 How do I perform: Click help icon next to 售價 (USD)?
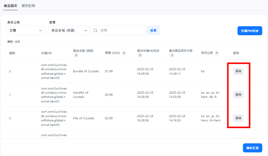click(x=124, y=53)
